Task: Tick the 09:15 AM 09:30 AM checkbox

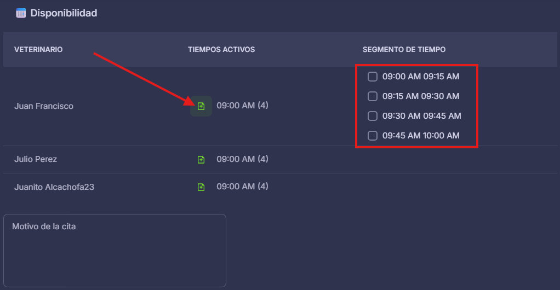Action: point(373,96)
